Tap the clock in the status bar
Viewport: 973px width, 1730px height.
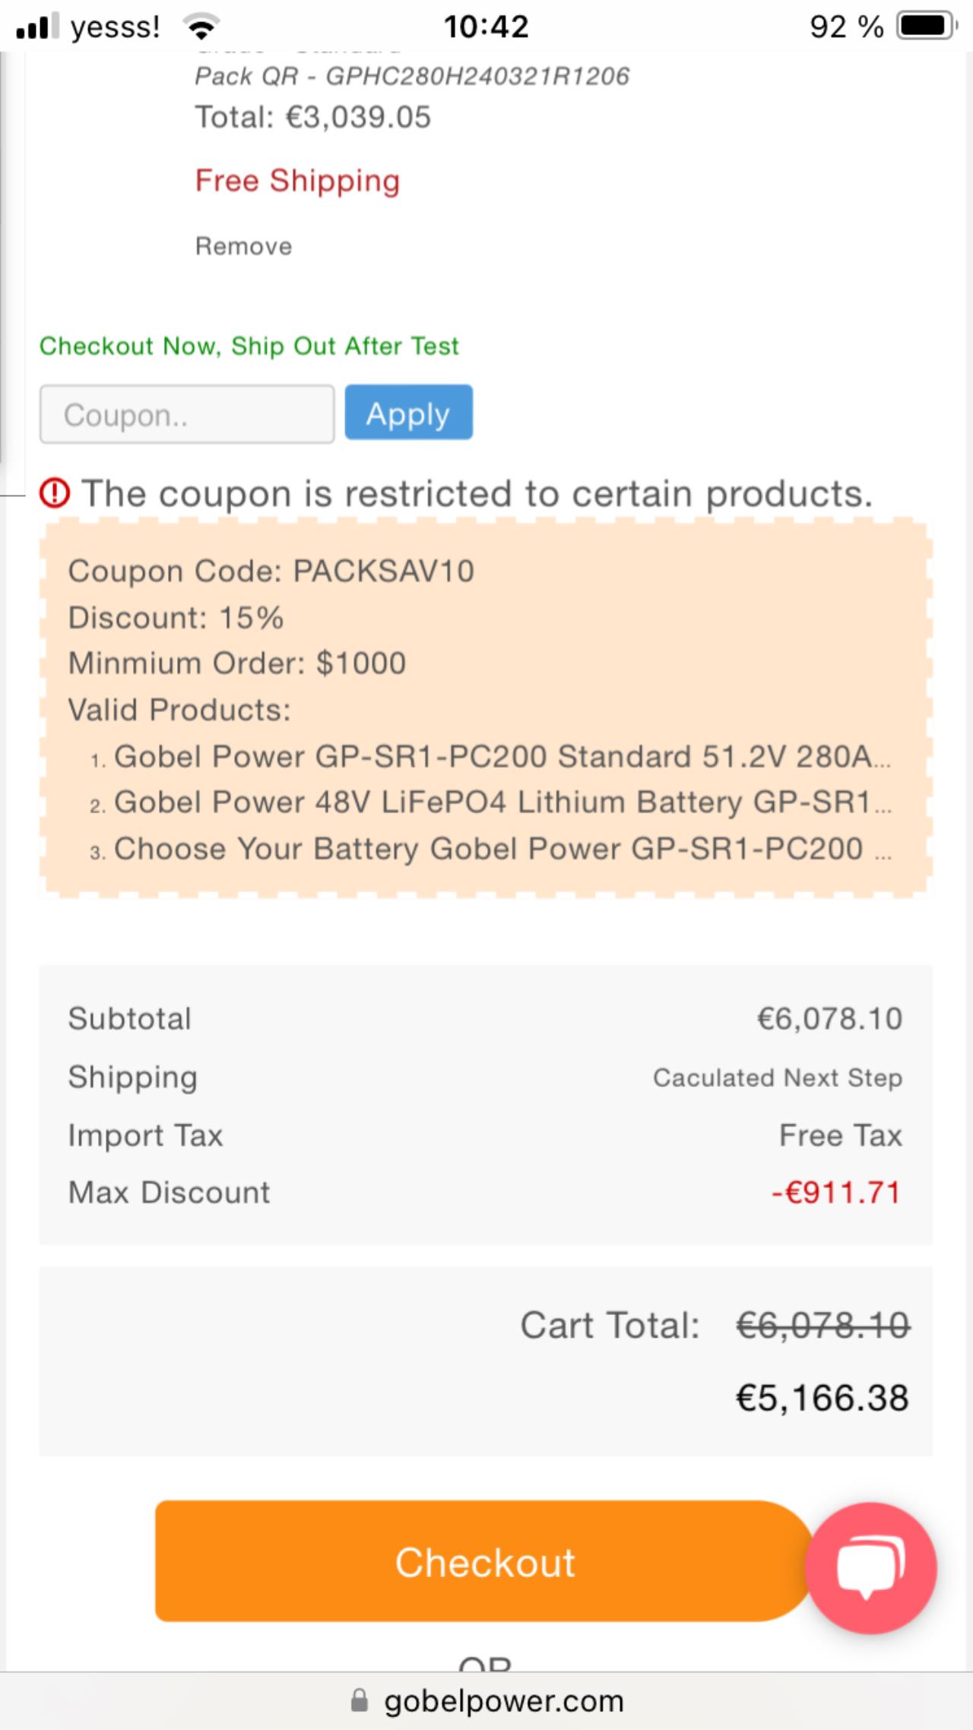[486, 27]
